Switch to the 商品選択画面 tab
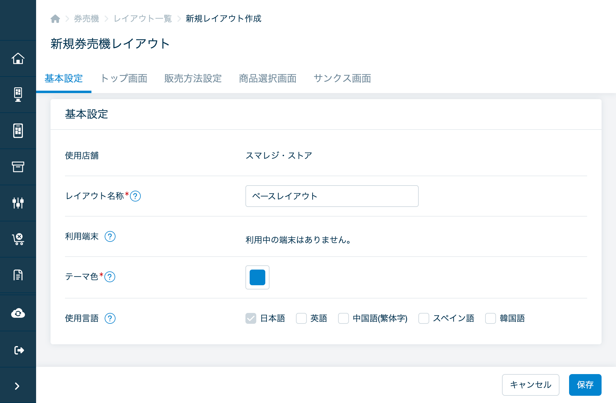The width and height of the screenshot is (616, 403). click(x=268, y=79)
